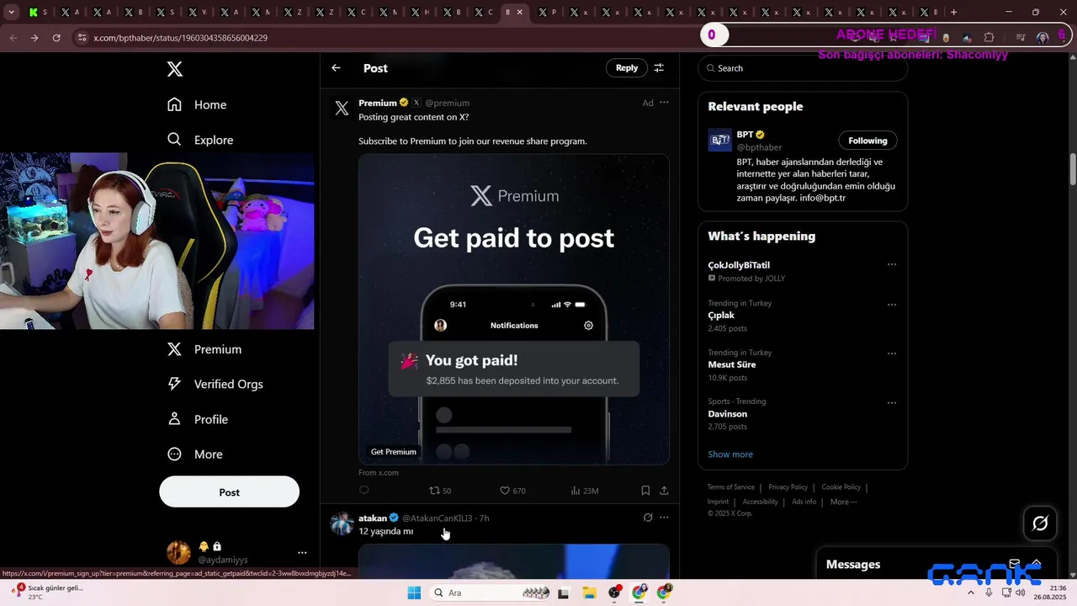Click the X Search input field

pos(803,68)
